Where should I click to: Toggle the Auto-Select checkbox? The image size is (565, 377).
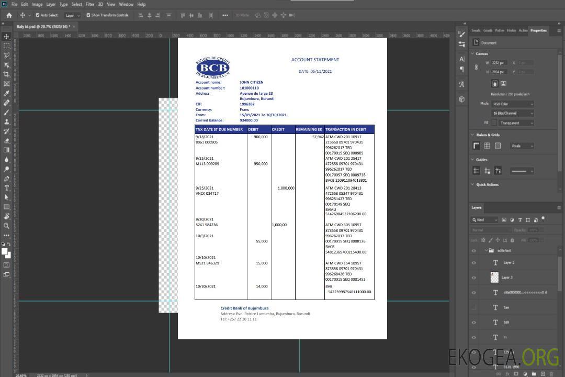pyautogui.click(x=38, y=15)
